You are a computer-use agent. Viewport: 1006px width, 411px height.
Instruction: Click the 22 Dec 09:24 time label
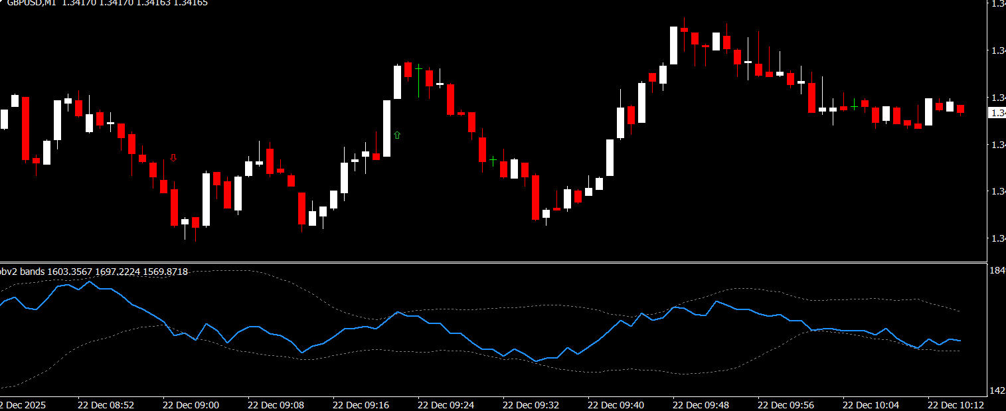coord(446,404)
